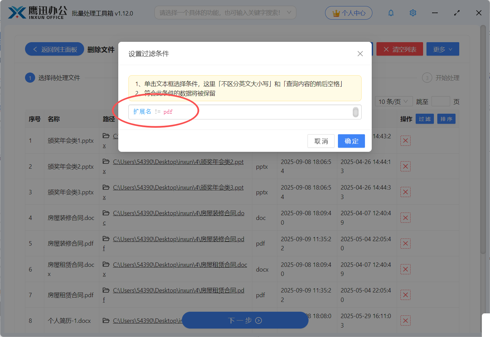Open the 10 条/页 page size dropdown
490x337 pixels.
pos(394,102)
